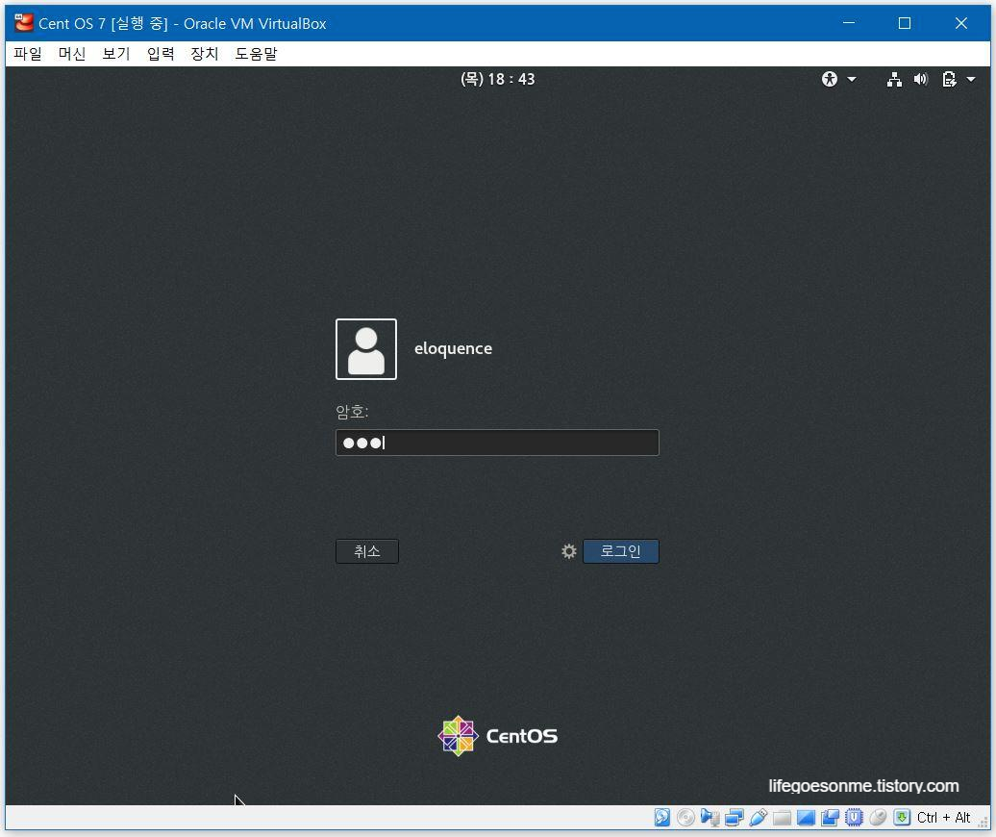
Task: Click the recording status icon
Action: click(830, 818)
